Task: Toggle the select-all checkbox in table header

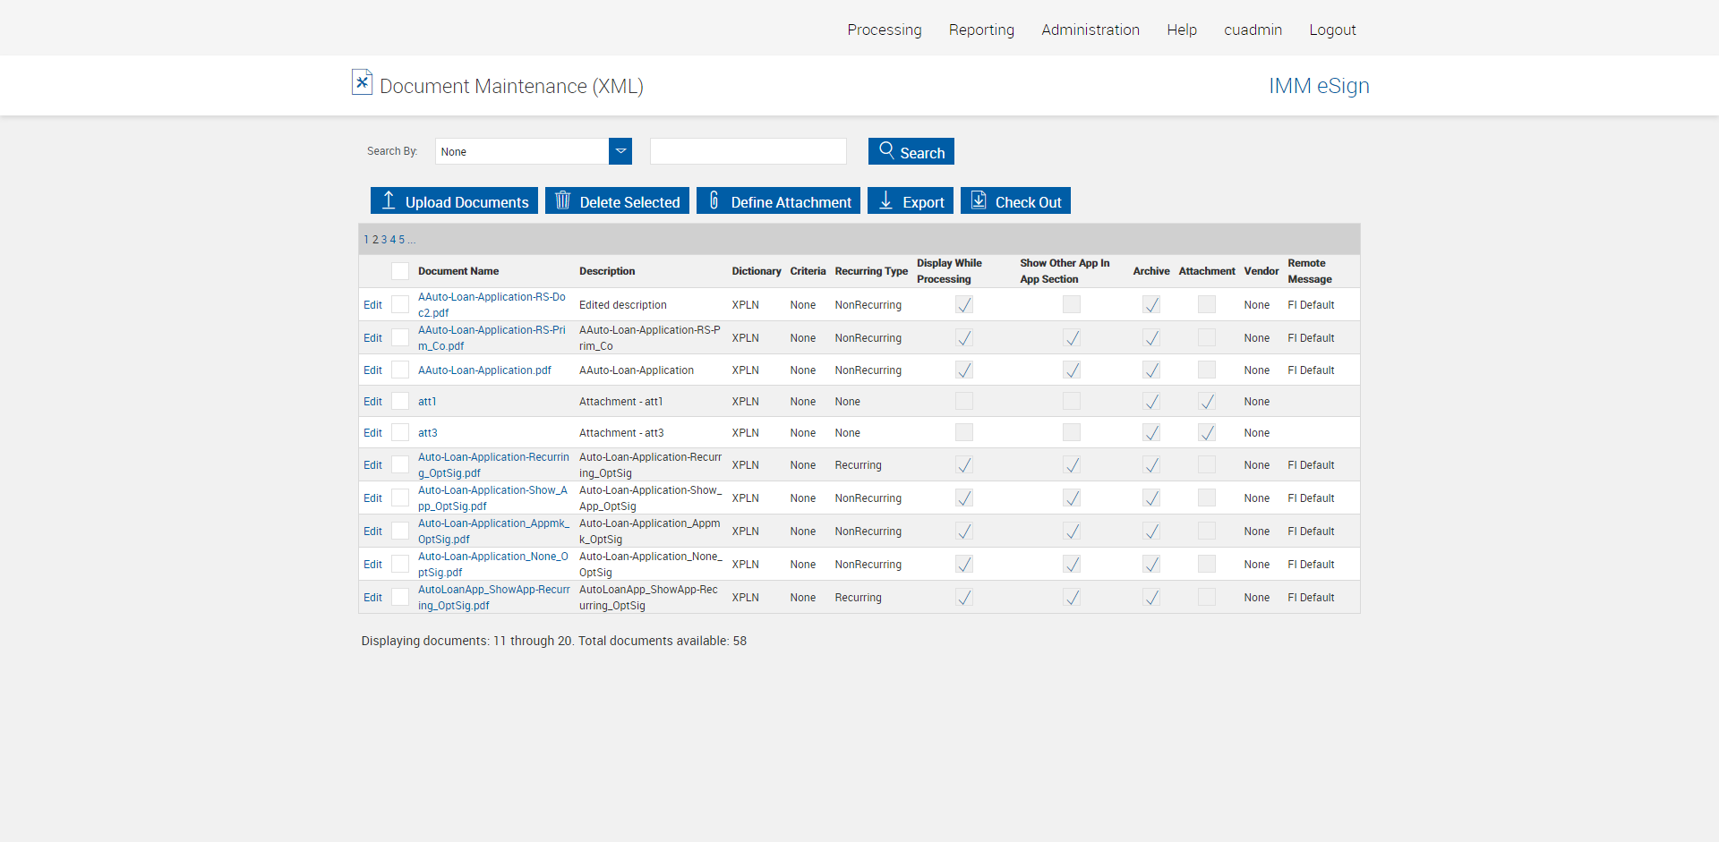Action: point(400,271)
